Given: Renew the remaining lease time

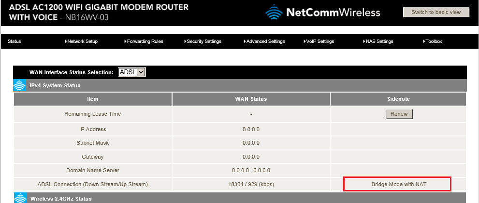Looking at the screenshot, I should pyautogui.click(x=399, y=114).
